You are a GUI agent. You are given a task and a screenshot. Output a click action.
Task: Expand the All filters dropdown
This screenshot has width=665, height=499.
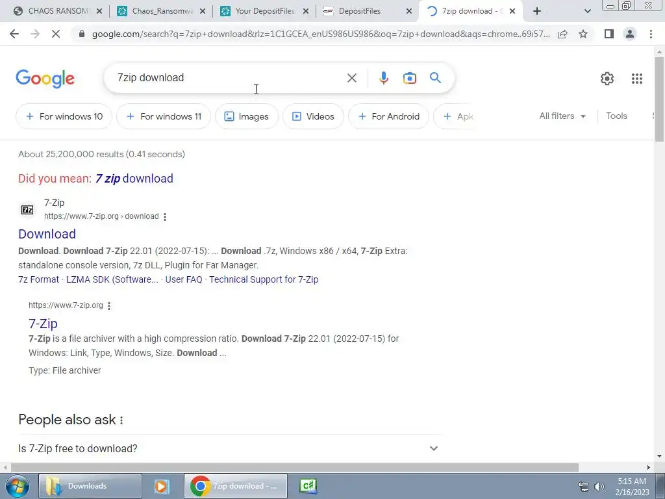pyautogui.click(x=562, y=116)
